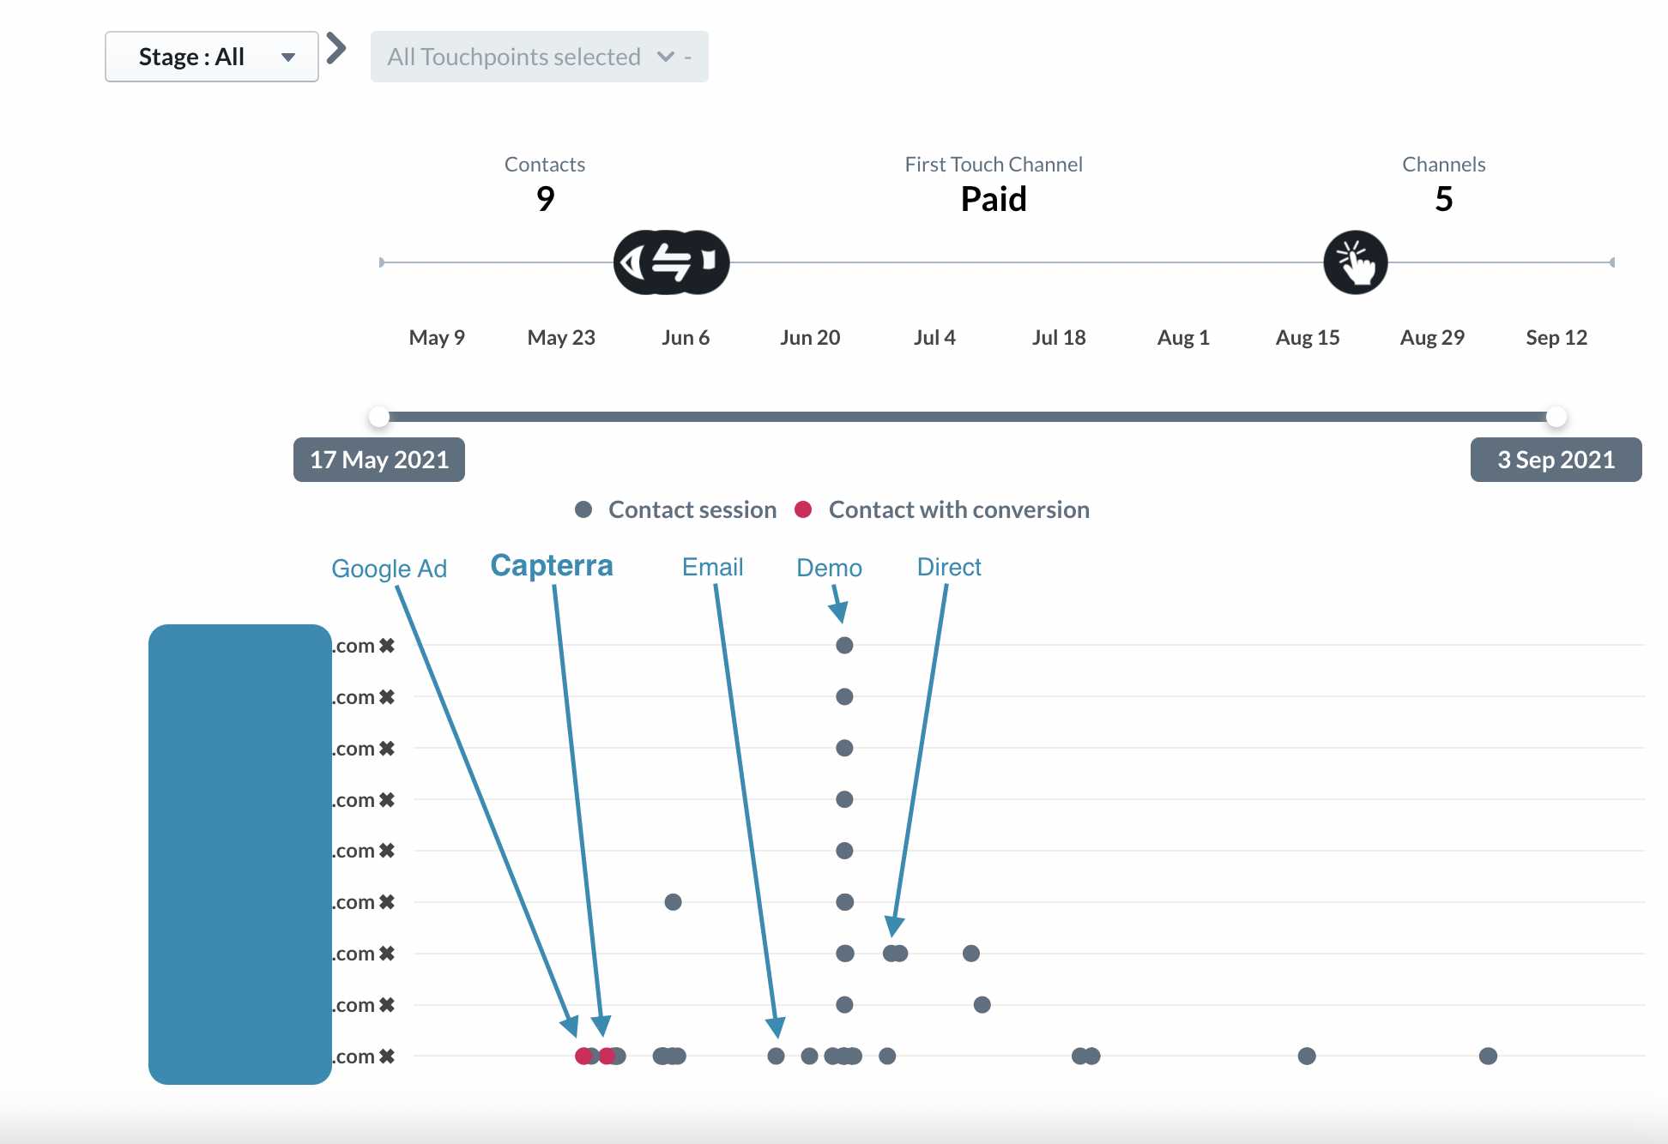
Task: Click the Demo session dot in top row
Action: (844, 645)
